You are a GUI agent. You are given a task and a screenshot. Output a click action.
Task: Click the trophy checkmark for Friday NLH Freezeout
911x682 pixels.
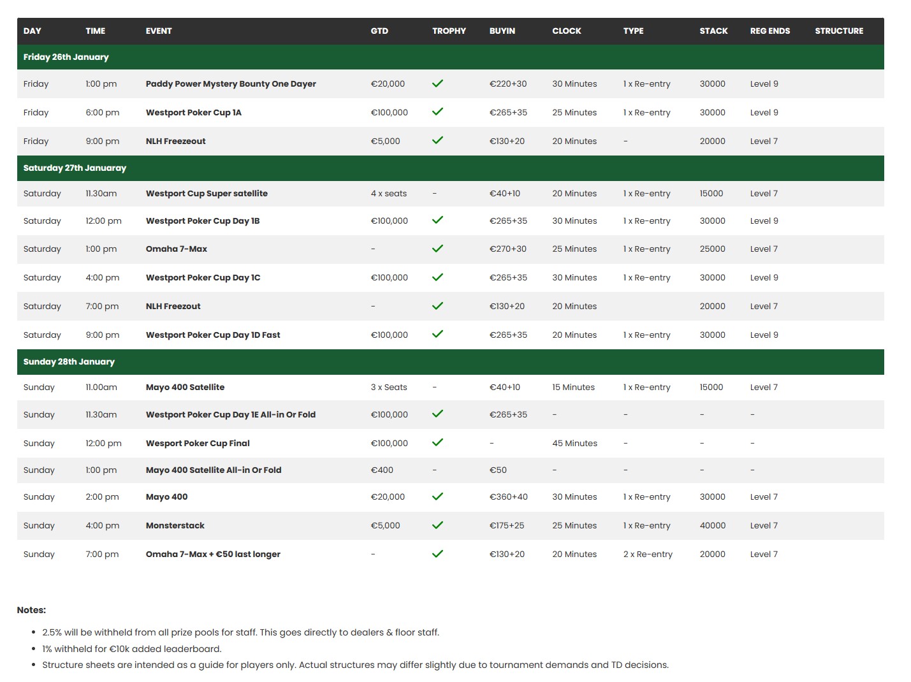coord(437,140)
